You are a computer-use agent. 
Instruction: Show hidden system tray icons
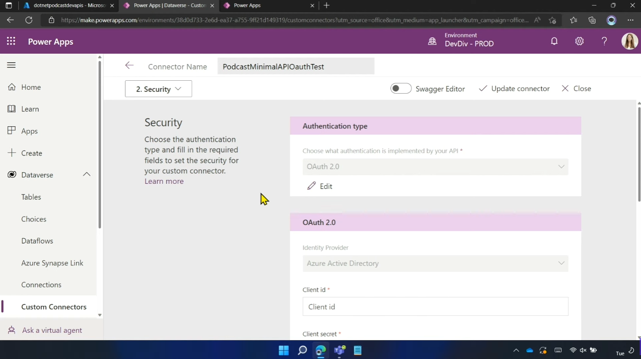point(516,350)
